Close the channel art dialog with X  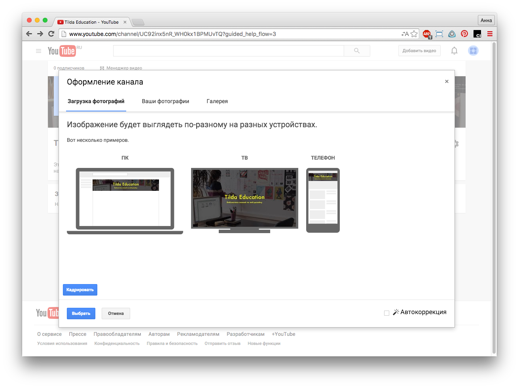click(447, 81)
